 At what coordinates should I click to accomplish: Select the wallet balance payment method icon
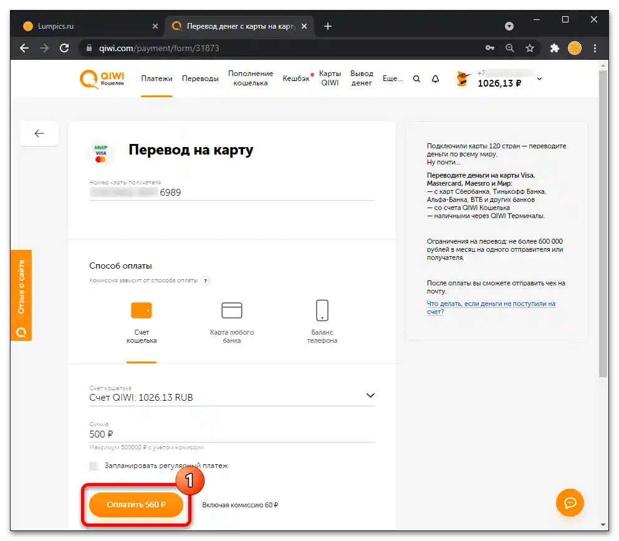pos(142,310)
